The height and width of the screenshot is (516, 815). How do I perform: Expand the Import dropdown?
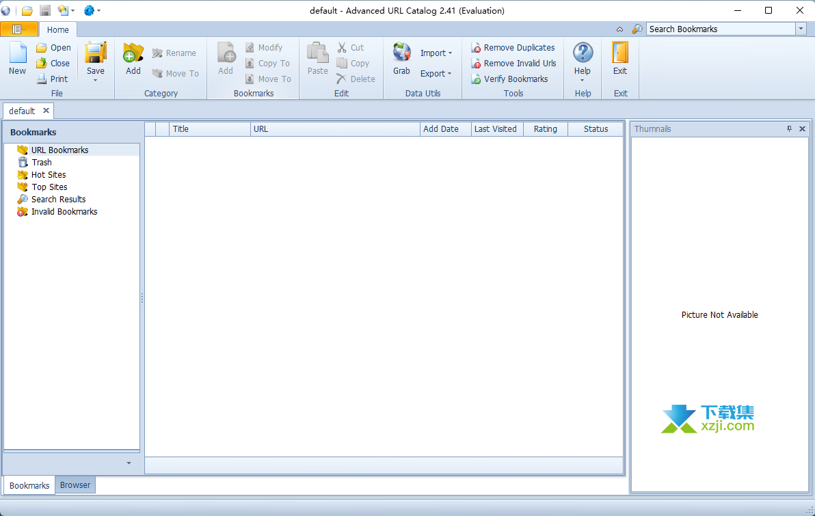point(450,53)
